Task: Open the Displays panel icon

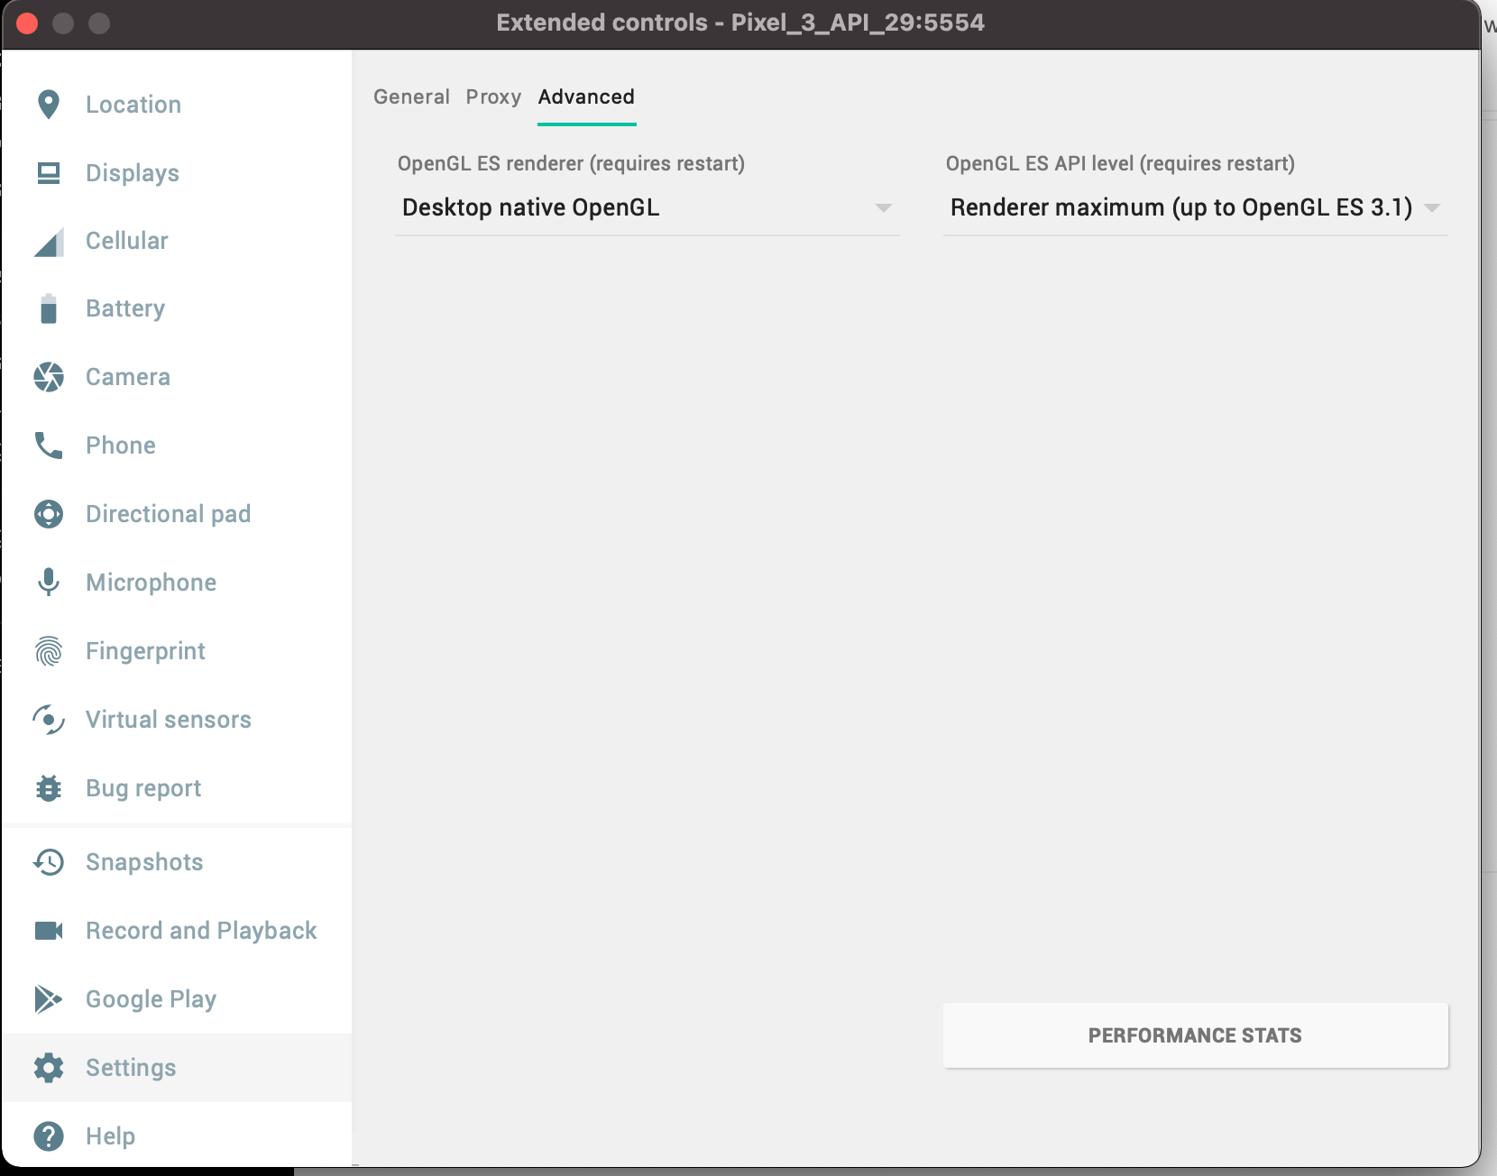Action: click(x=48, y=172)
